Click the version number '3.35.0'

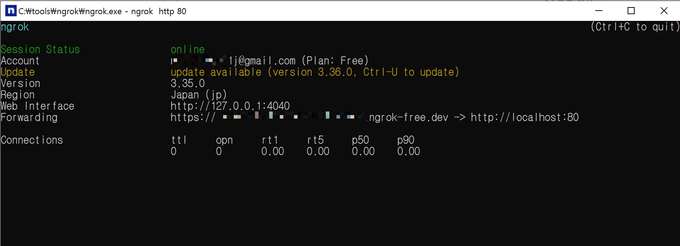tap(188, 84)
